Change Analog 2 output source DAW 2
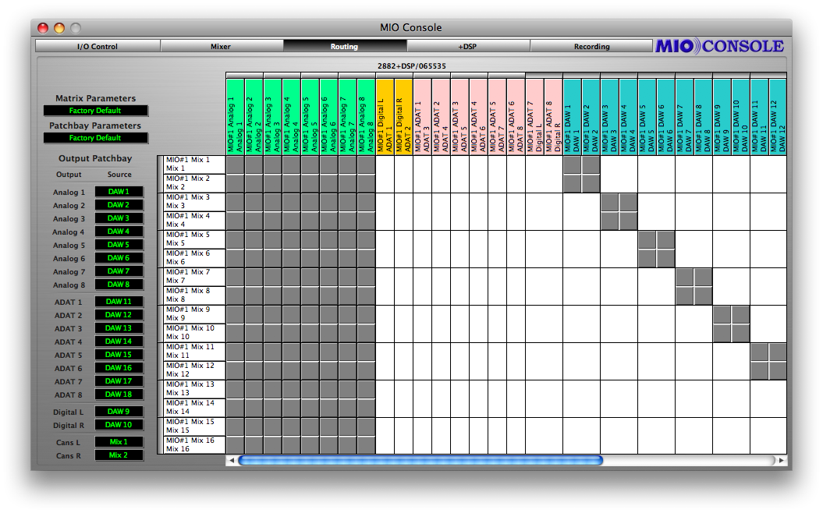The image size is (823, 513). pyautogui.click(x=119, y=205)
